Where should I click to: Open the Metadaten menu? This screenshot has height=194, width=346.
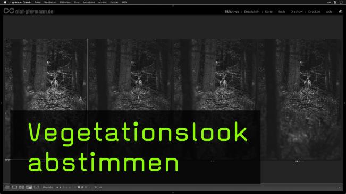[x=89, y=2]
